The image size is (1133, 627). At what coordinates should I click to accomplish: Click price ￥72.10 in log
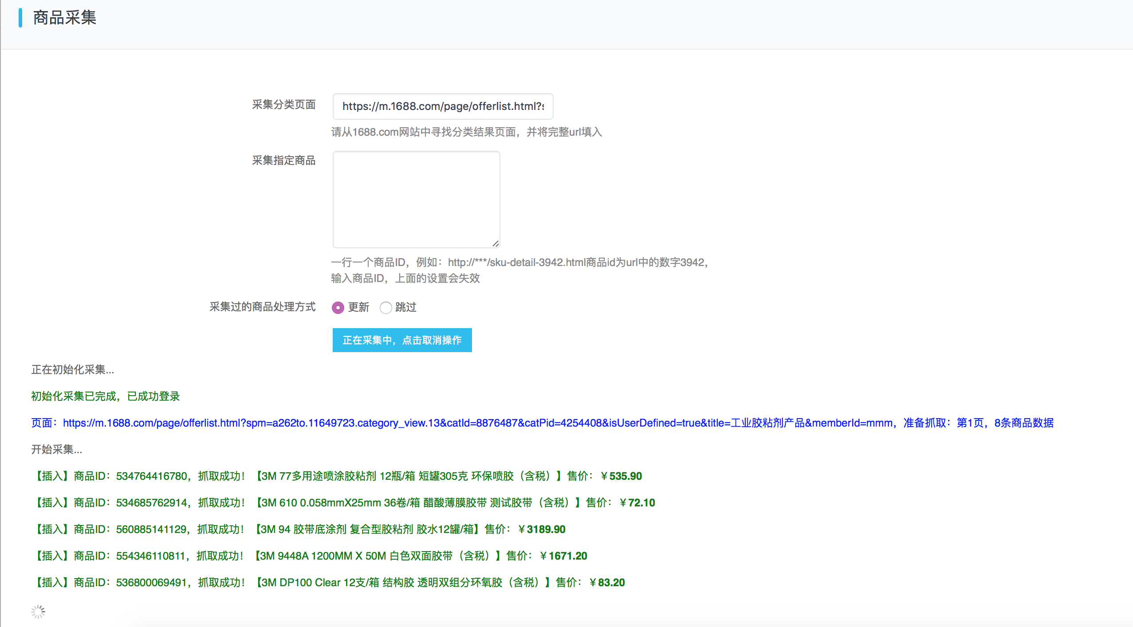[637, 503]
